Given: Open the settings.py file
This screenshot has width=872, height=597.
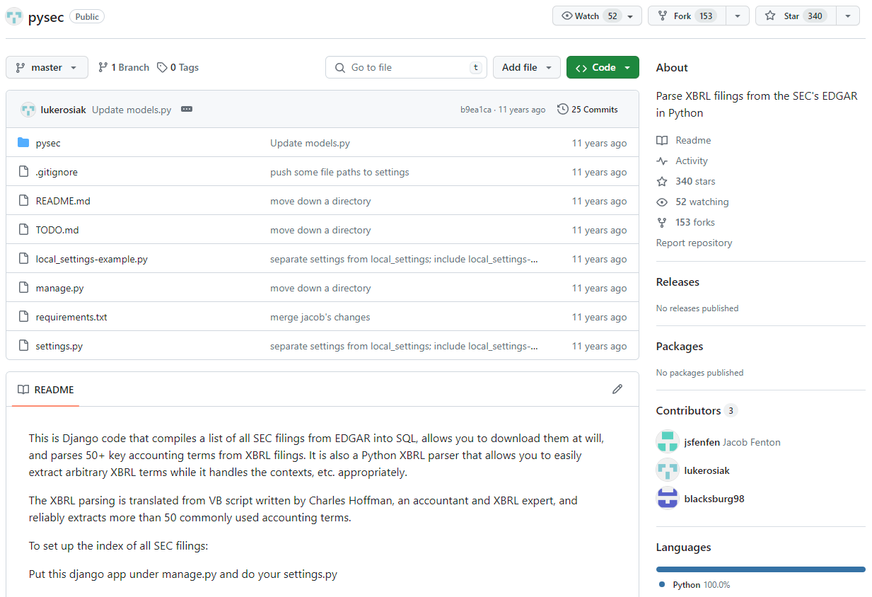Looking at the screenshot, I should (x=59, y=346).
